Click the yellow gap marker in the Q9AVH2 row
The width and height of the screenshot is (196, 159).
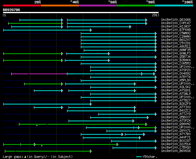(37, 125)
